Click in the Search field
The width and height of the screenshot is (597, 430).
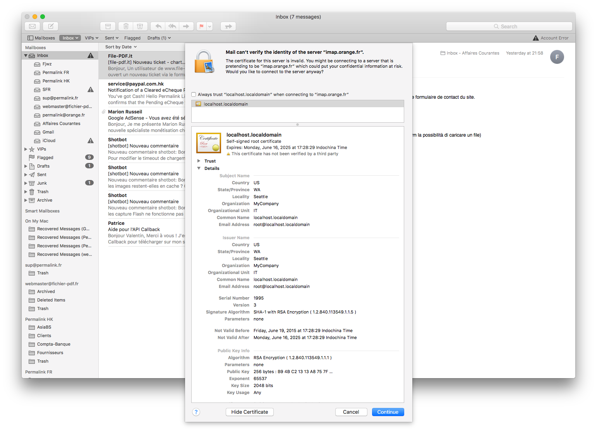(x=509, y=26)
